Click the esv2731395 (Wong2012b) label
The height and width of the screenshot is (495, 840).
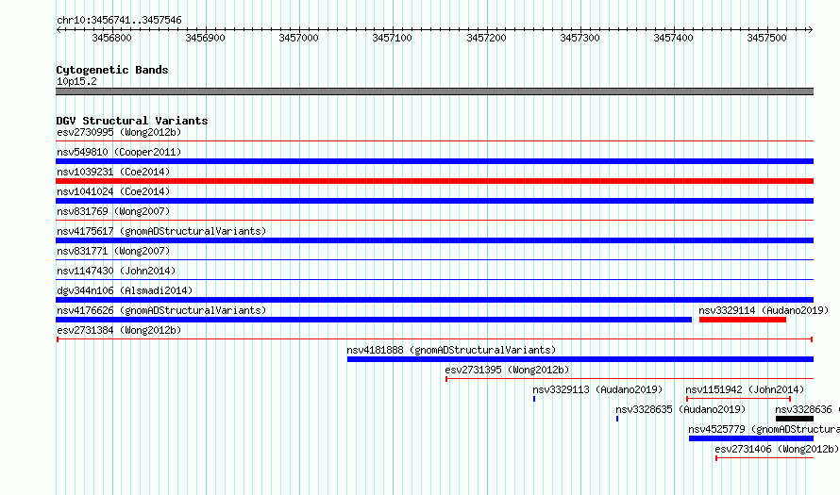point(507,370)
